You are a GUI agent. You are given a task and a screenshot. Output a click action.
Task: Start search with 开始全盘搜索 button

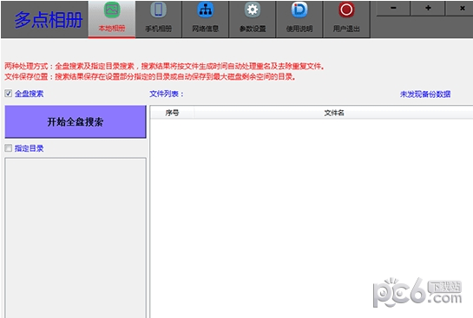click(x=76, y=121)
